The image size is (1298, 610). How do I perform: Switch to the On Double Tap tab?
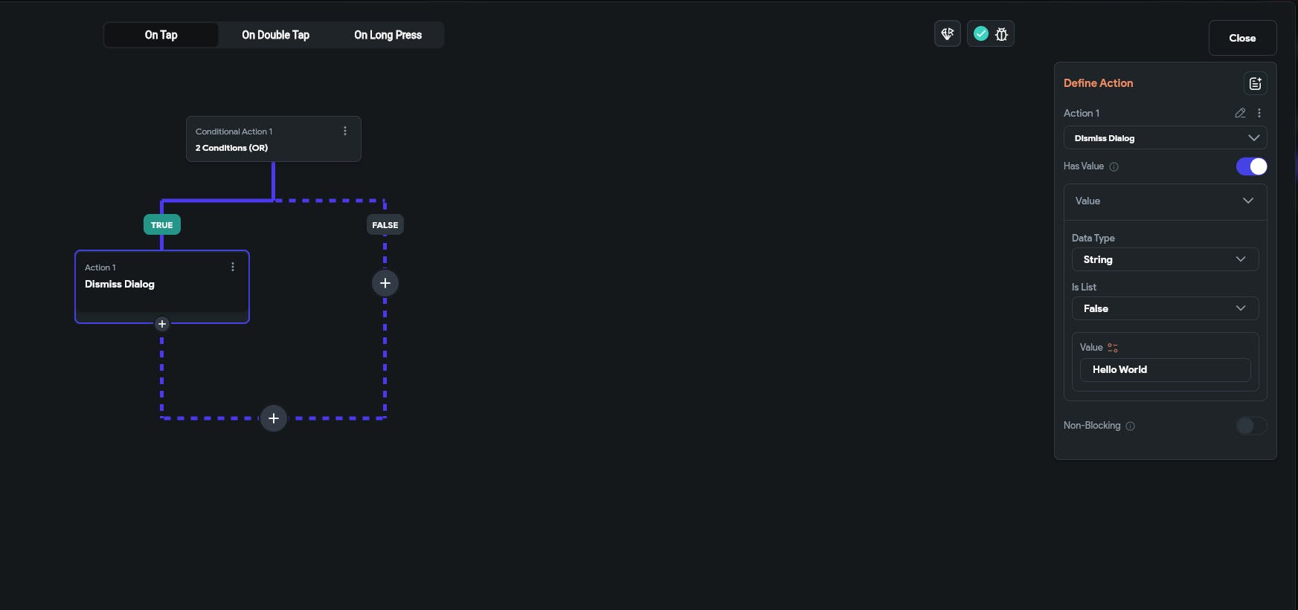pyautogui.click(x=275, y=35)
